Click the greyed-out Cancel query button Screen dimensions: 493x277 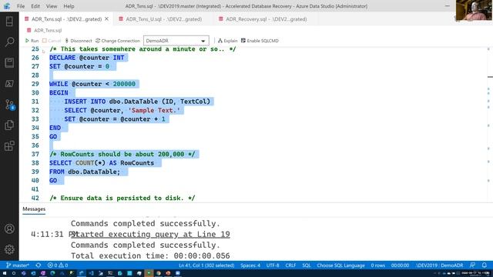pyautogui.click(x=52, y=41)
